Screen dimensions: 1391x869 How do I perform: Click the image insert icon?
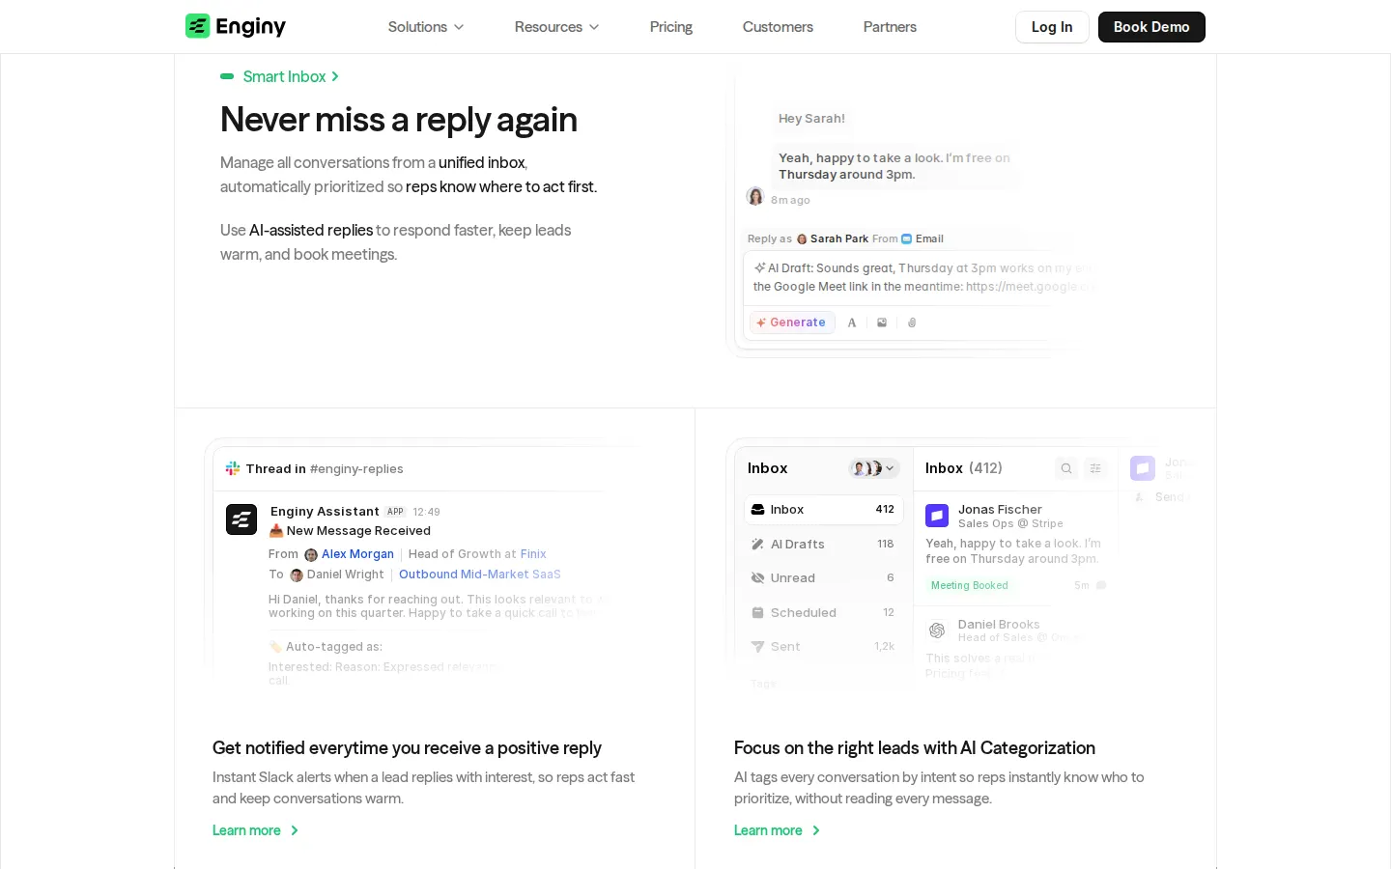point(882,322)
